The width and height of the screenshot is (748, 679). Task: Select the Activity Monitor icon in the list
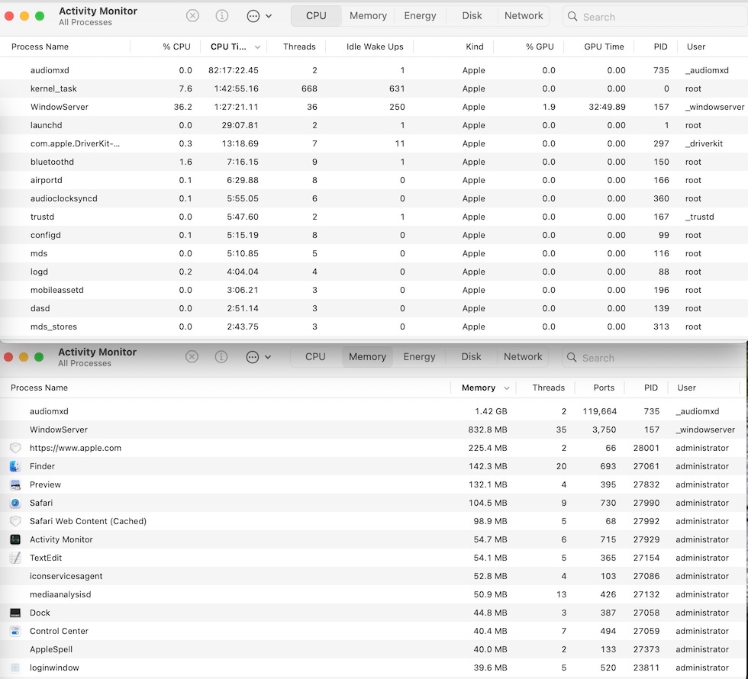pos(15,539)
